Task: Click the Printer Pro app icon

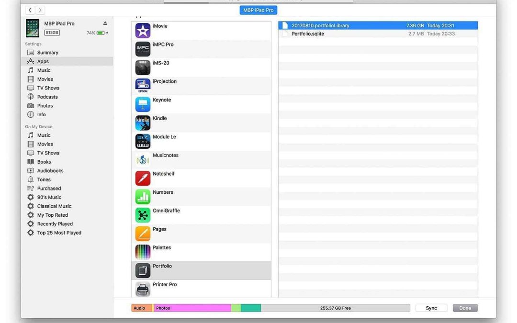Action: coord(143,289)
